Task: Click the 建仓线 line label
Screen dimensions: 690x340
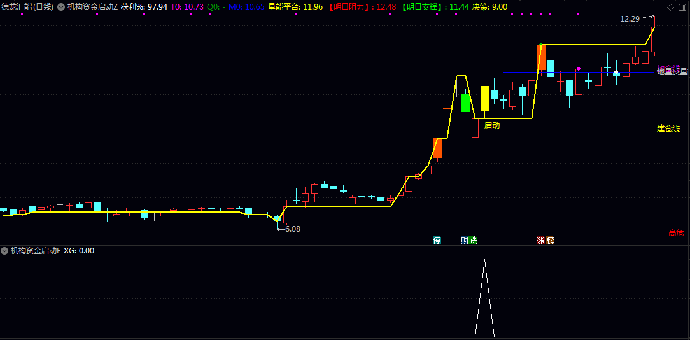Action: pos(668,129)
